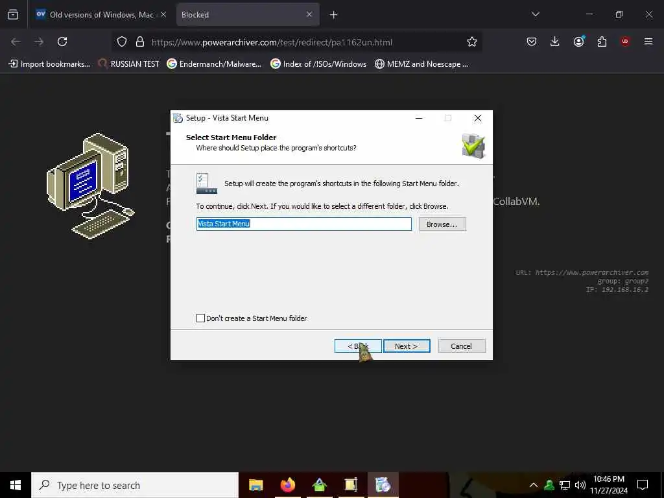
Task: Open the Windows Start button
Action: [16, 485]
